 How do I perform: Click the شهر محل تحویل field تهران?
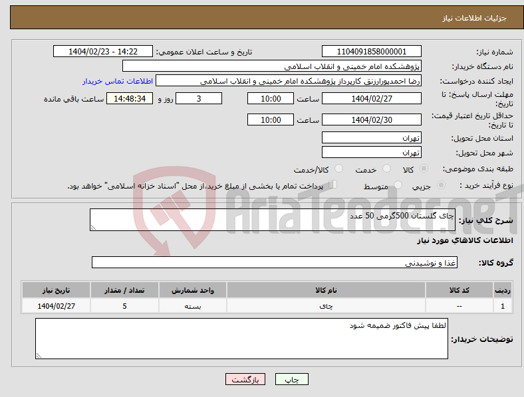tap(371, 152)
